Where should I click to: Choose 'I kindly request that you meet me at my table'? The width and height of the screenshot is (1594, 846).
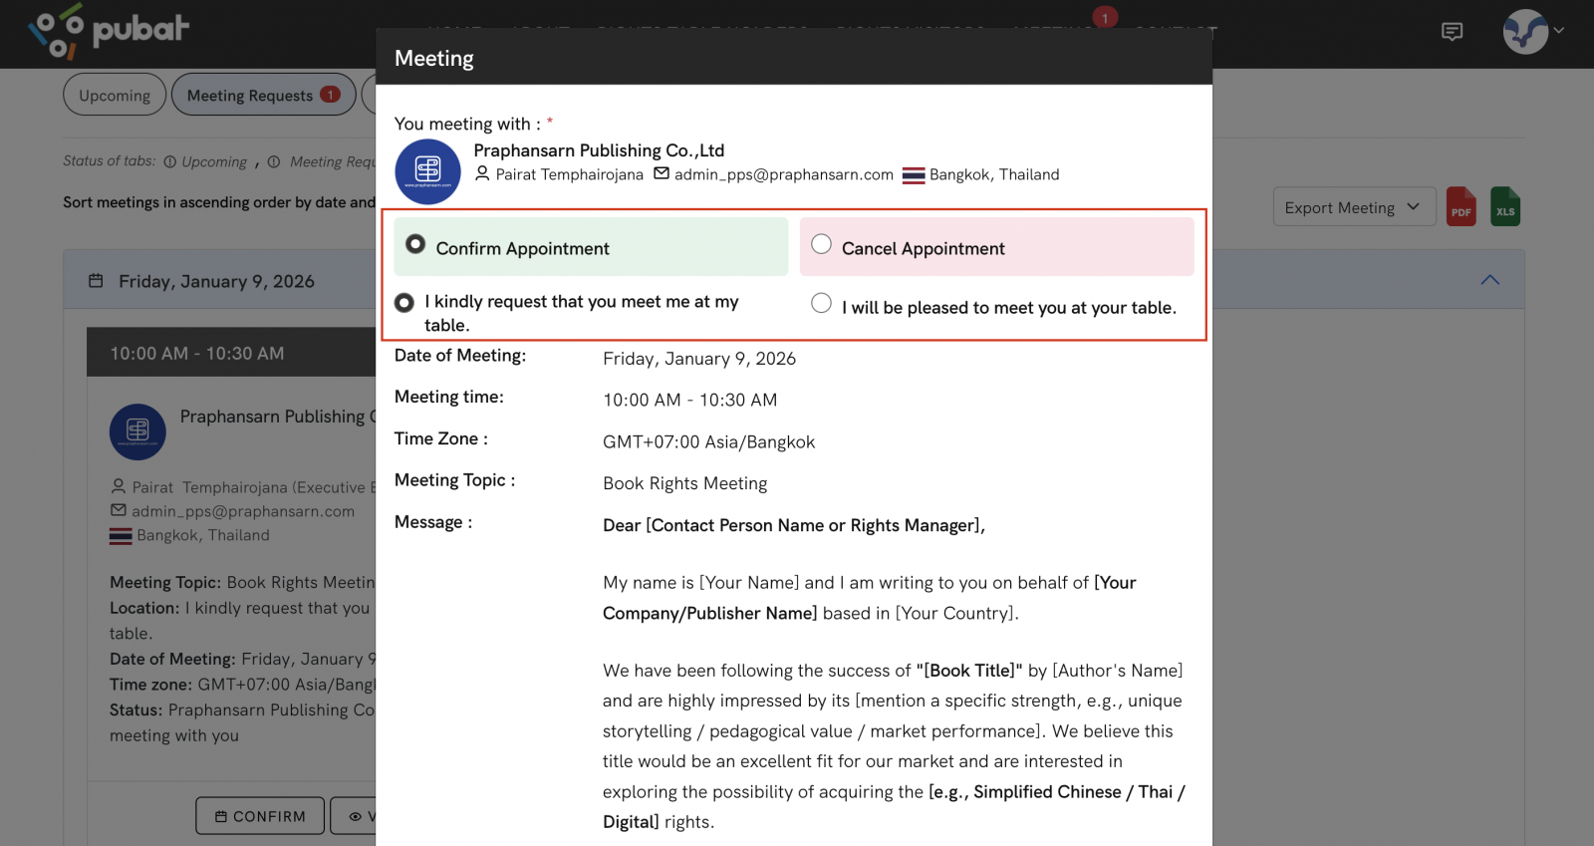pos(404,302)
